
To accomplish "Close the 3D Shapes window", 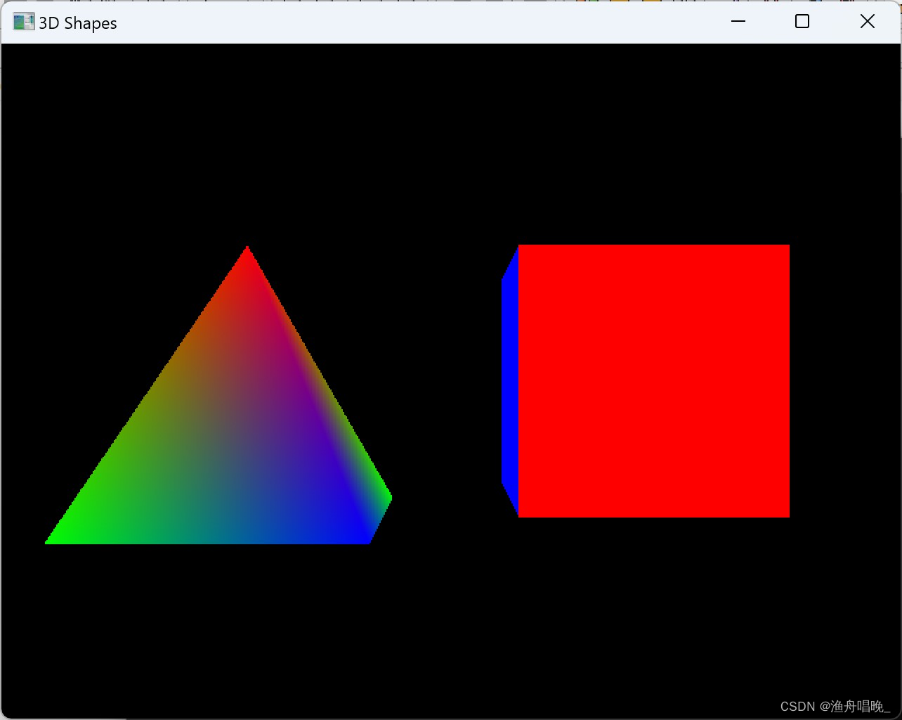I will point(868,22).
